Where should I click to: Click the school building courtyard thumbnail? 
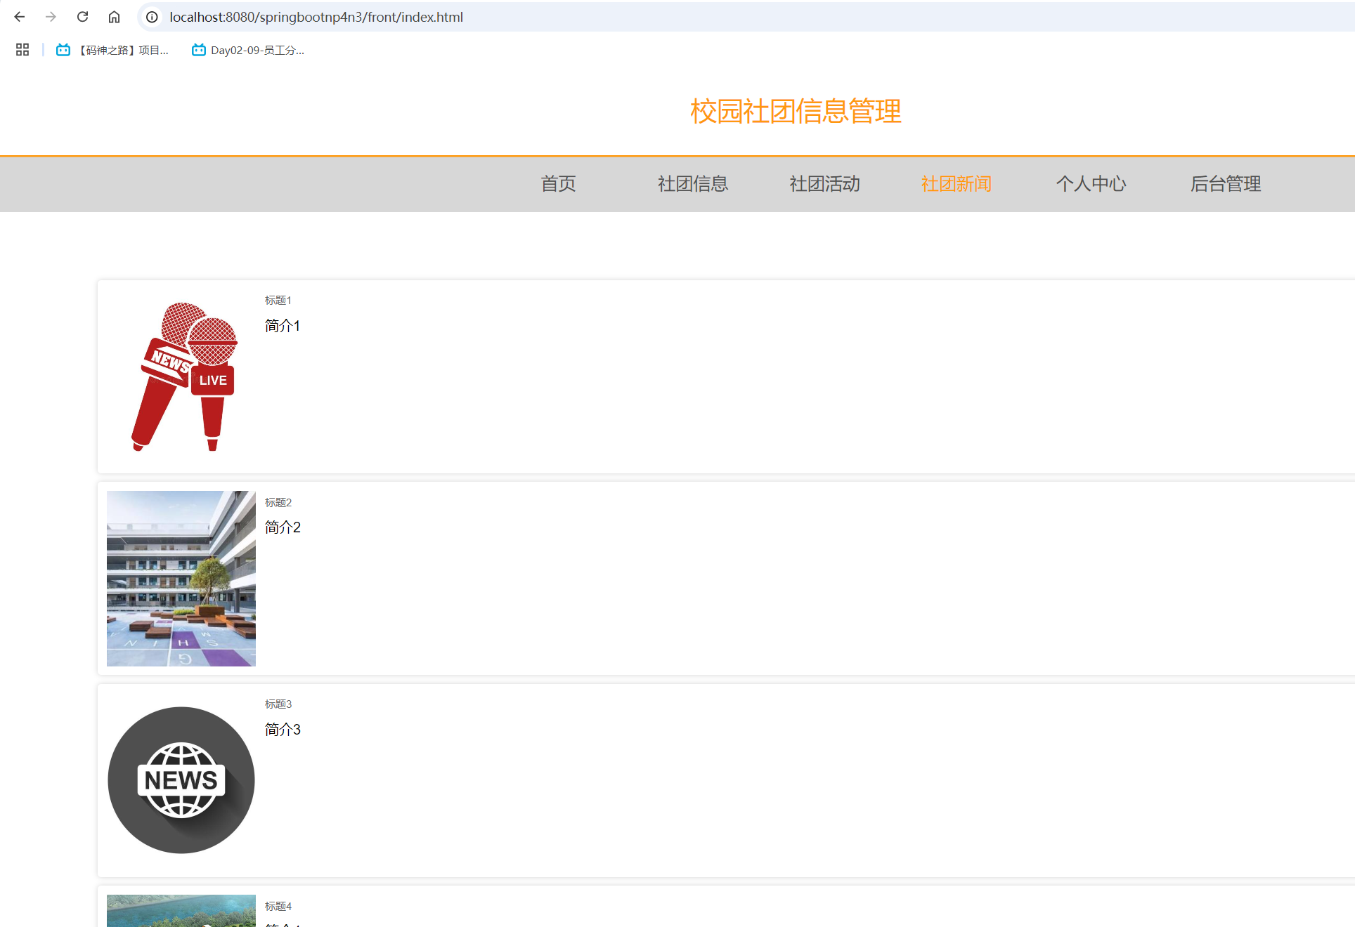181,578
